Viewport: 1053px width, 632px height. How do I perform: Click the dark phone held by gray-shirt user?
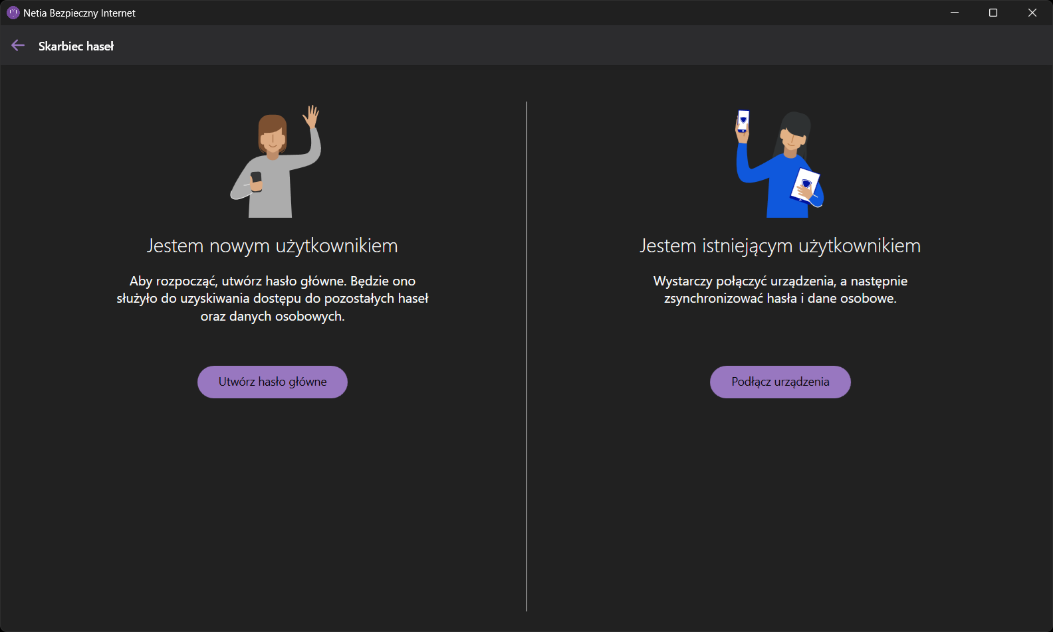(x=256, y=180)
